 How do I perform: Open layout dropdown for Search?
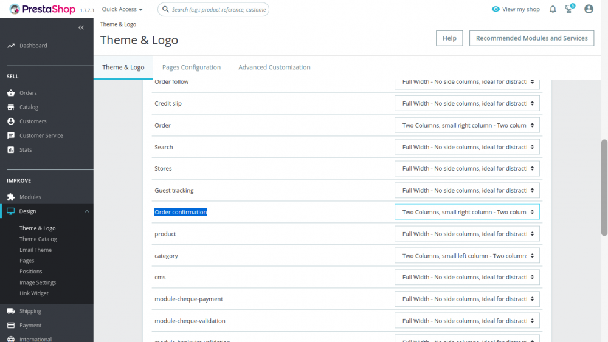point(467,147)
